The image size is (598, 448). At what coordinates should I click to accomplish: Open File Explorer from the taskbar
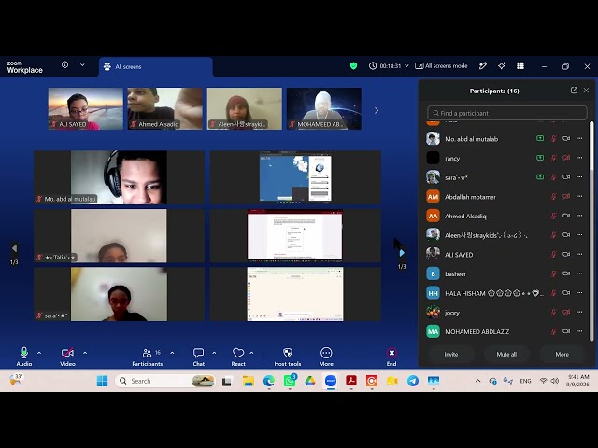[249, 381]
